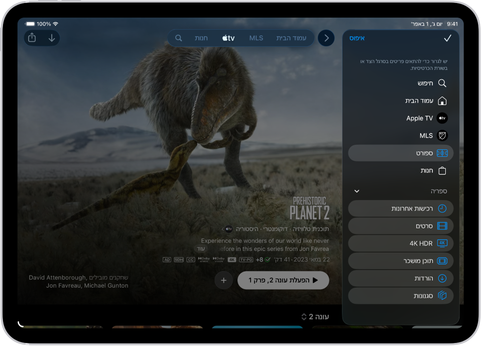Switch to the MLS tab in top bar
This screenshot has height=346, width=482.
tap(256, 38)
